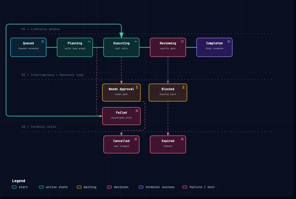Screen dimensions: 296x199
Task: Select the Failed node
Action: [121, 116]
